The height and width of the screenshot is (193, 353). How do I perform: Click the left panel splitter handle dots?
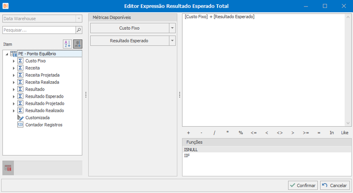(x=86, y=95)
